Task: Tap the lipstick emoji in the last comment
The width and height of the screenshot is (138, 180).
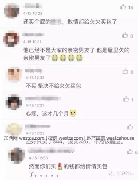Action: [60, 166]
